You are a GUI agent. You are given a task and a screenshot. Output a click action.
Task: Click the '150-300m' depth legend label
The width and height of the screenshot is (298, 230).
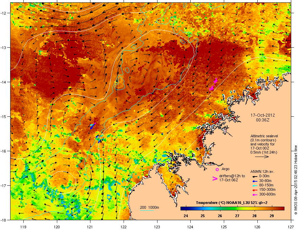tap(268, 189)
